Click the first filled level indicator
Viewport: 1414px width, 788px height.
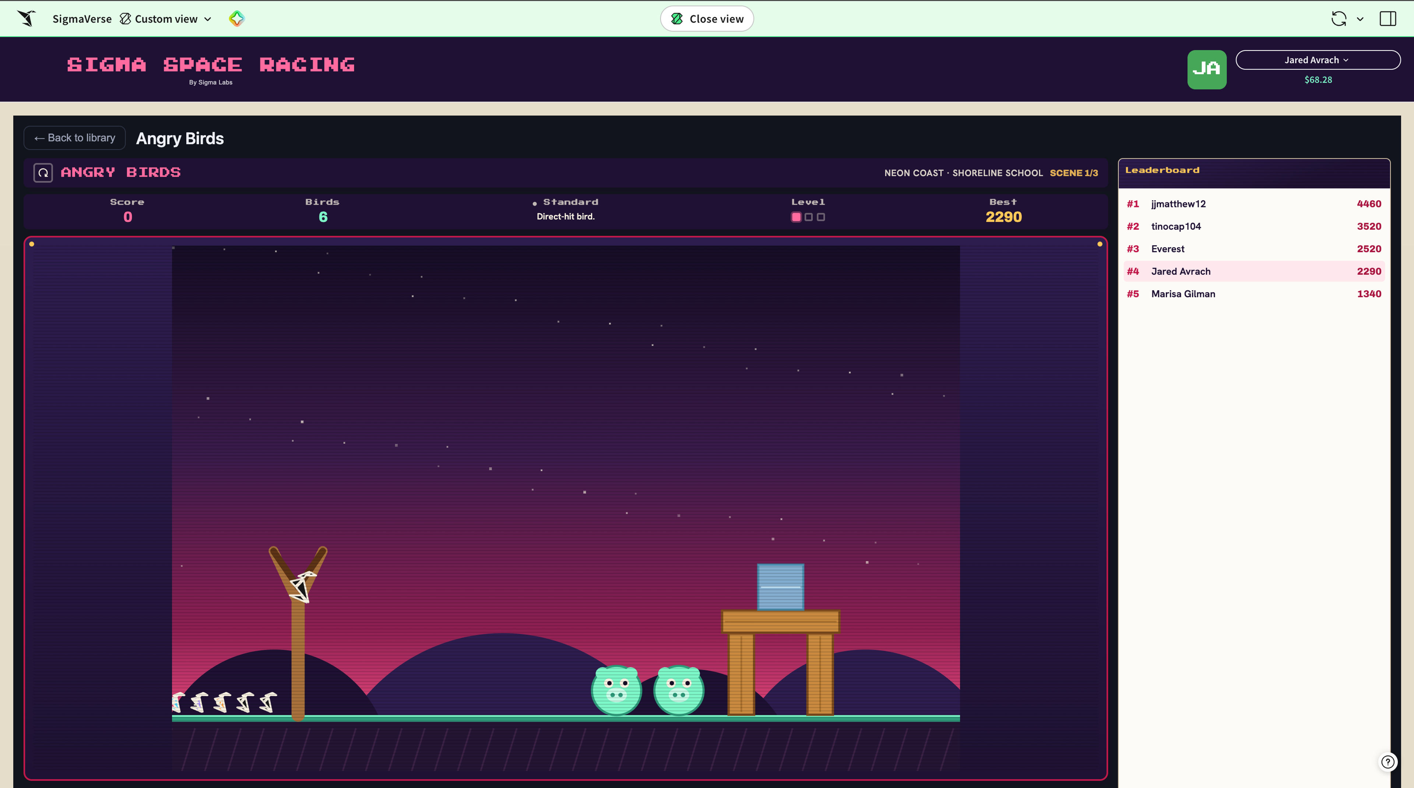click(x=796, y=217)
